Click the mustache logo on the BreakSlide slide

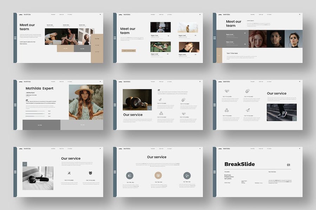click(x=219, y=149)
